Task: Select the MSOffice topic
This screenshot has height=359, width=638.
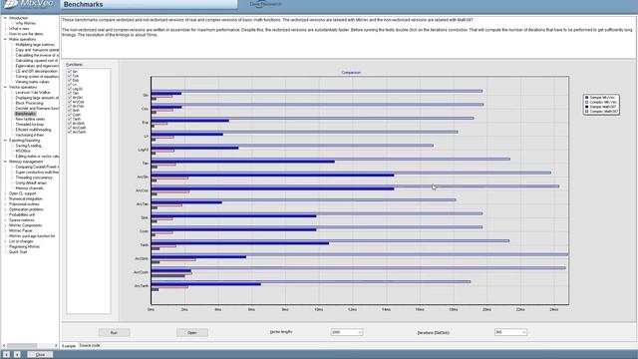Action: pyautogui.click(x=23, y=151)
